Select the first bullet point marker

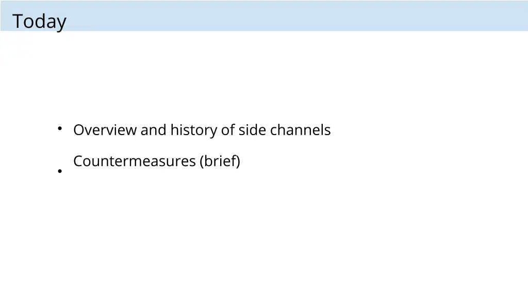[x=60, y=128]
